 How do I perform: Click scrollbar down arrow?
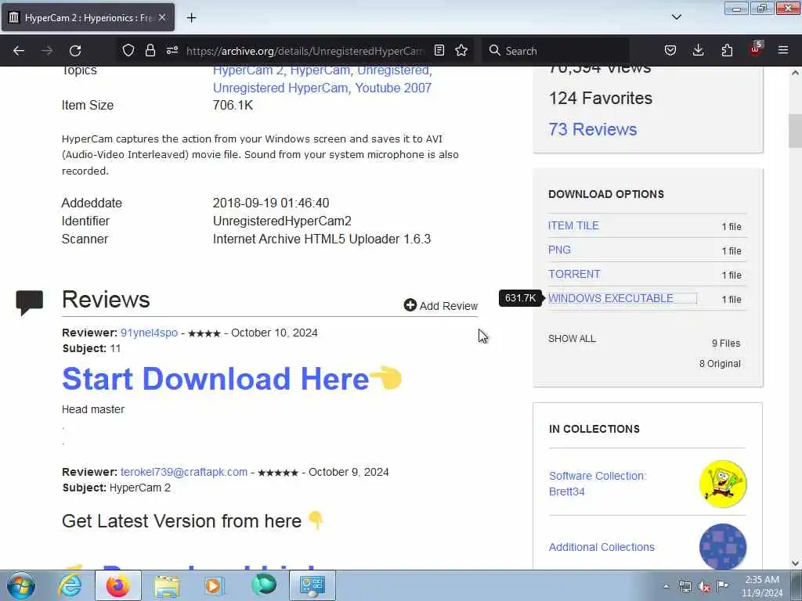[x=795, y=563]
